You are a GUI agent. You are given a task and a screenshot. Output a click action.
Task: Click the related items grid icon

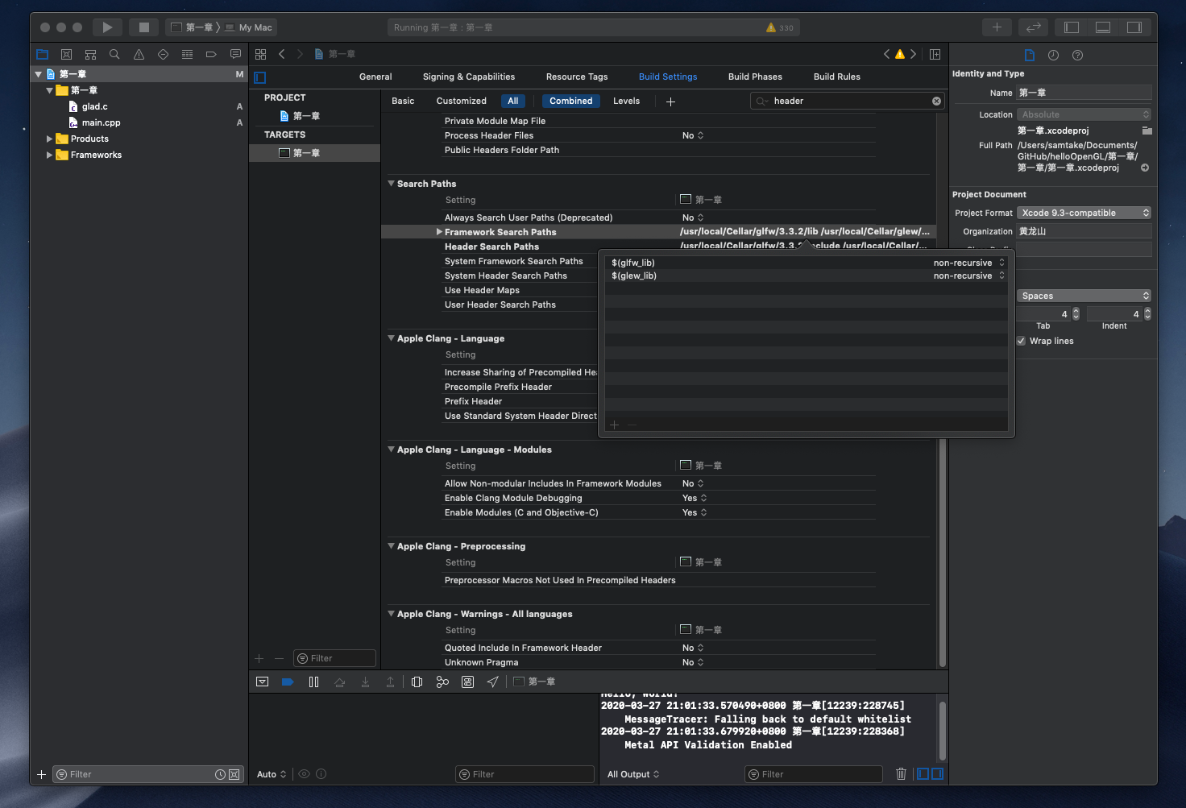coord(260,54)
